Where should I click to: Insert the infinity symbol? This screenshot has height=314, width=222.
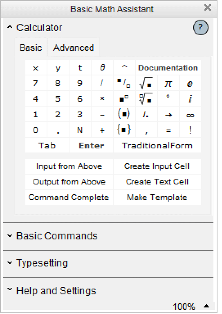(x=190, y=114)
